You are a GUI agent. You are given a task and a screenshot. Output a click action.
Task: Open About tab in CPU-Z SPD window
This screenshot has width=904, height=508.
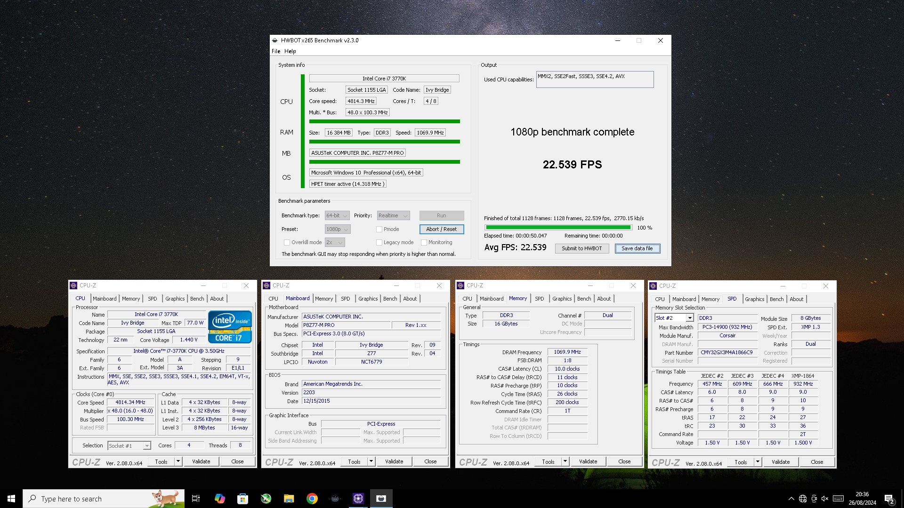797,299
